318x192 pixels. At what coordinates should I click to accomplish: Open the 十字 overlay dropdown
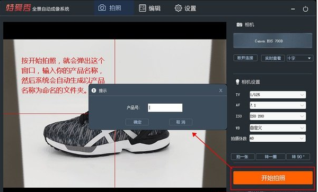click(299, 58)
